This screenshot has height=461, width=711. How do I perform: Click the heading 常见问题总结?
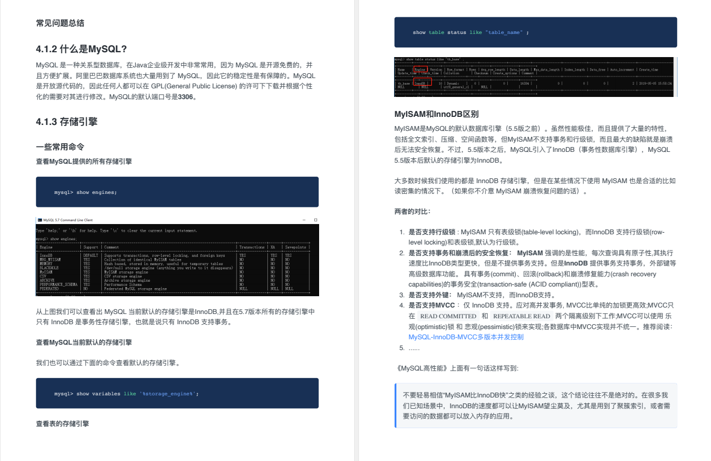pyautogui.click(x=60, y=23)
